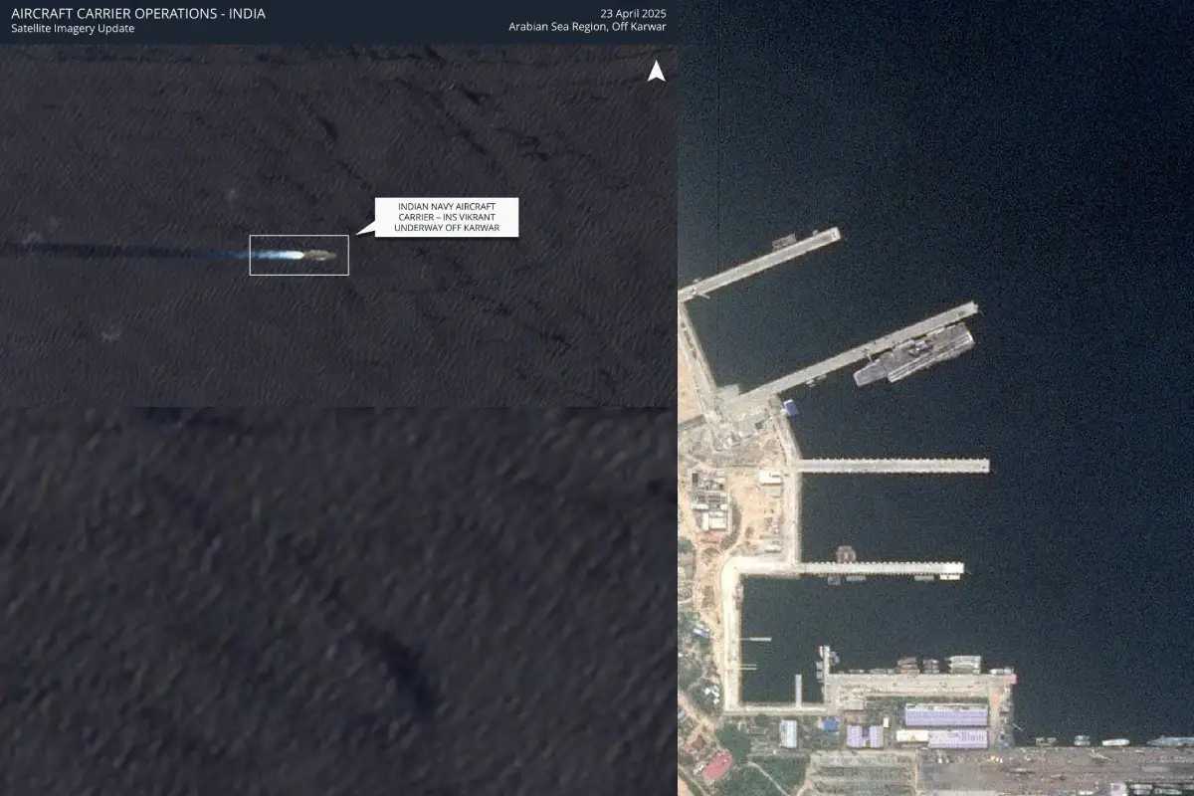Image resolution: width=1194 pixels, height=796 pixels.
Task: Select the small vessel at the northernmost pier tip
Action: 783,241
